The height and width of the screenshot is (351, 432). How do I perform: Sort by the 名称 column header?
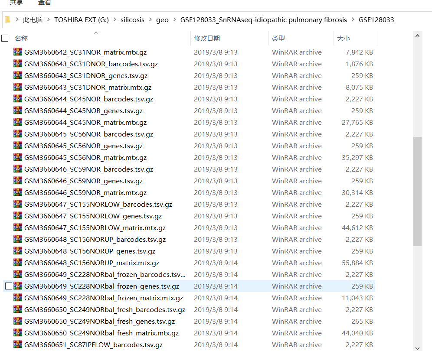21,38
